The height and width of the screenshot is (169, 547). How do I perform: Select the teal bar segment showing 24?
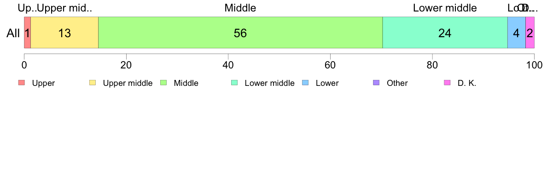pyautogui.click(x=445, y=33)
